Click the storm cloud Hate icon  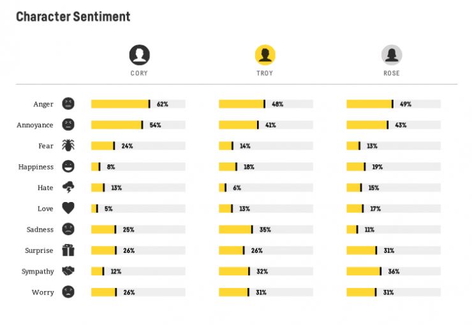tap(68, 188)
